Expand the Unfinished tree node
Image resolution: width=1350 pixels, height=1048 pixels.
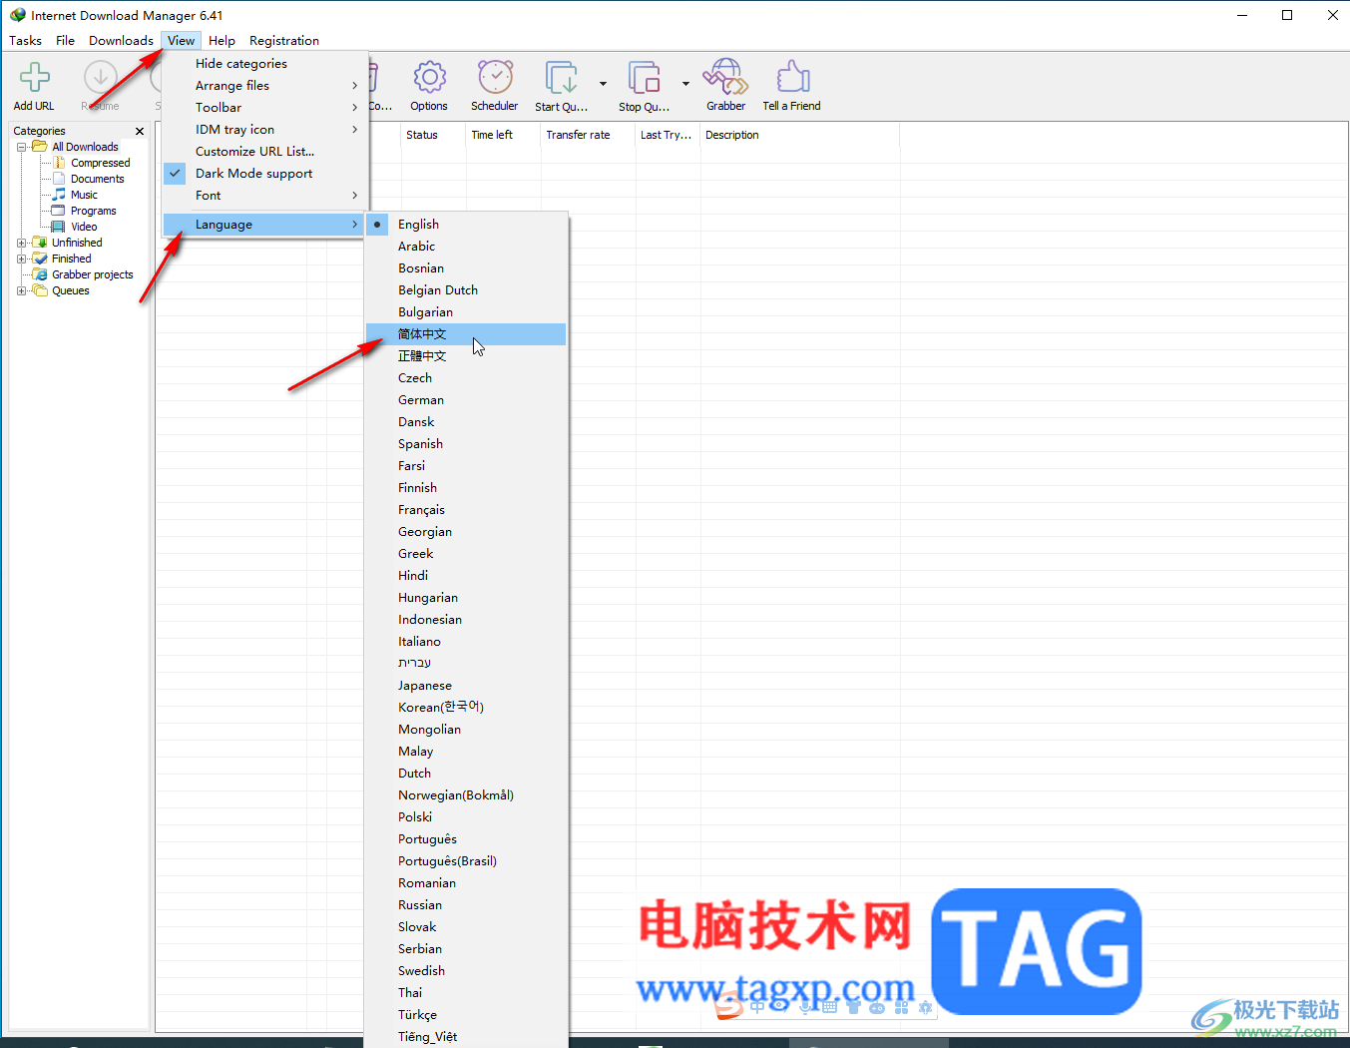[x=22, y=243]
